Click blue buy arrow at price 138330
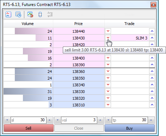This screenshot has height=136, width=166. pos(152,91)
